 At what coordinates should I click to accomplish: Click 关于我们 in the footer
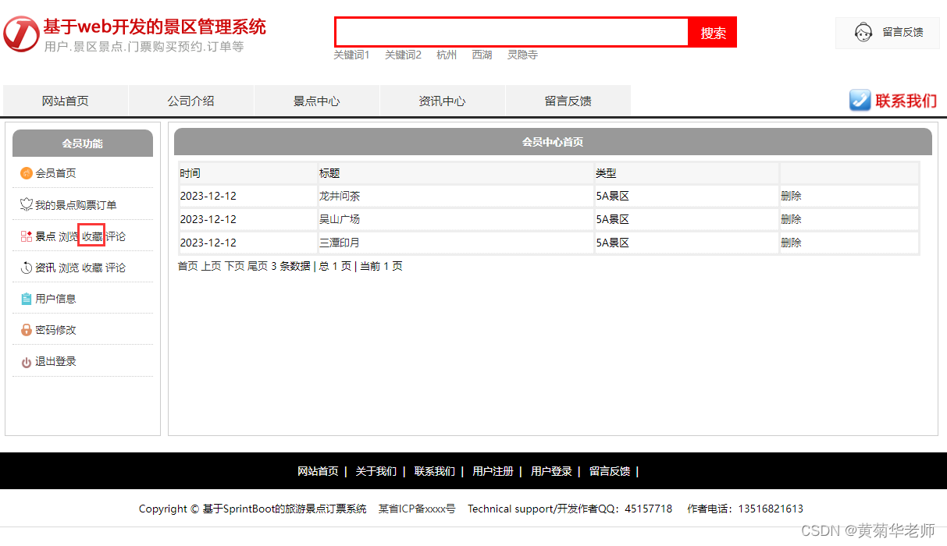(376, 471)
